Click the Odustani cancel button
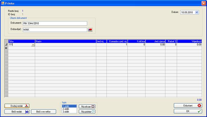This screenshot has width=207, height=117. click(188, 106)
